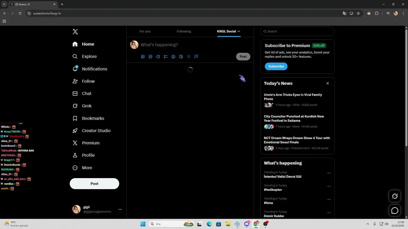
Task: Switch to the For you tab
Action: (145, 31)
